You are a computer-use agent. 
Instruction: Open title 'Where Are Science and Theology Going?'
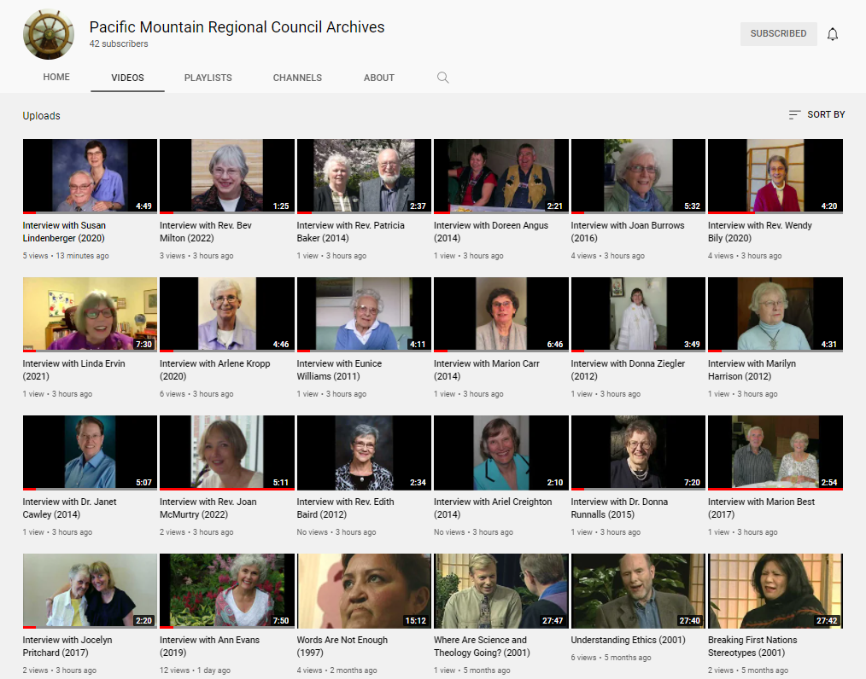click(x=482, y=647)
